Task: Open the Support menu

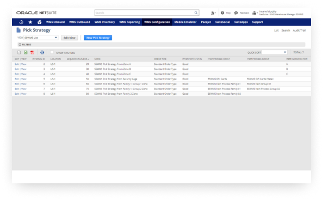Action: [x=258, y=22]
